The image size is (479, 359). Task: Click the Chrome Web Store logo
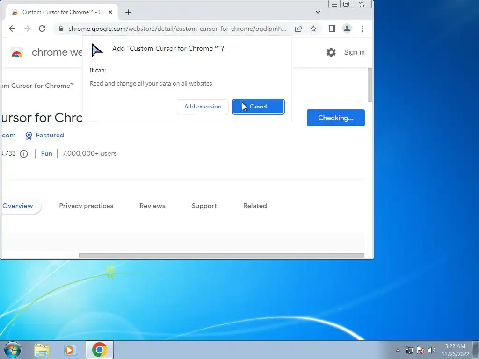(17, 53)
